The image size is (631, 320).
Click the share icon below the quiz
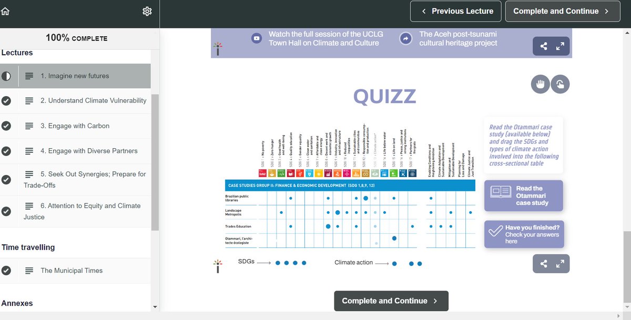544,264
